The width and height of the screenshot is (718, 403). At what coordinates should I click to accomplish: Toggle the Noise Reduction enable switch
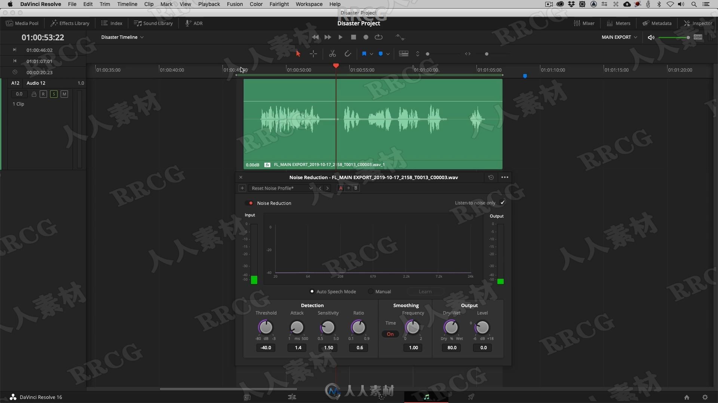pyautogui.click(x=249, y=203)
